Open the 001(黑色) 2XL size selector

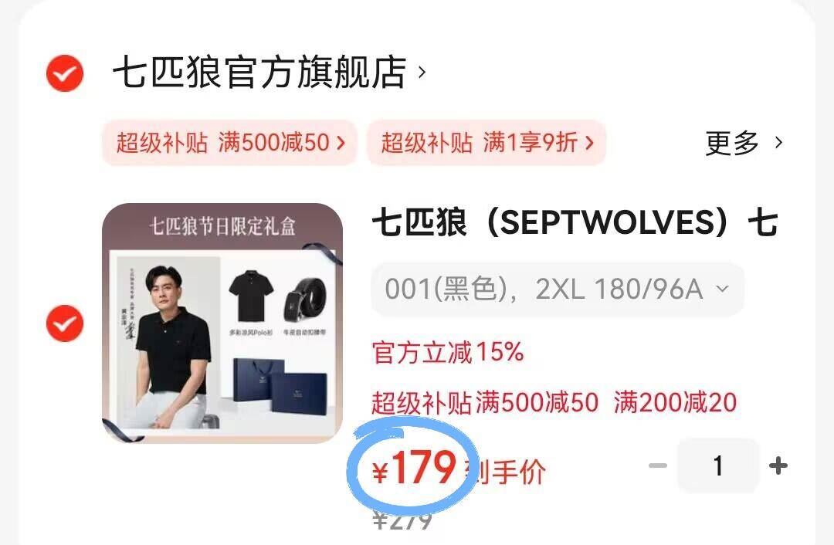pyautogui.click(x=557, y=289)
